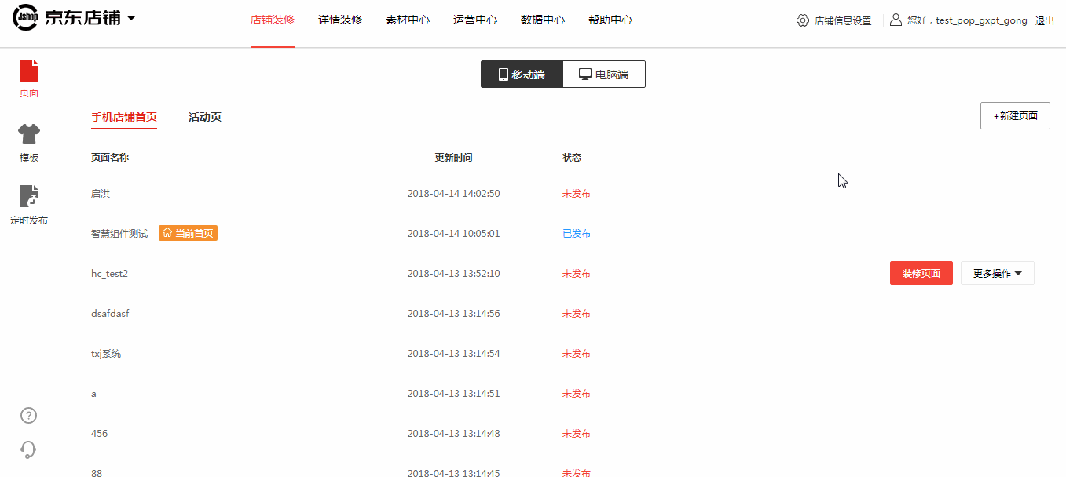The width and height of the screenshot is (1066, 477).
Task: Open the 定时发布 sidebar icon
Action: click(x=29, y=197)
